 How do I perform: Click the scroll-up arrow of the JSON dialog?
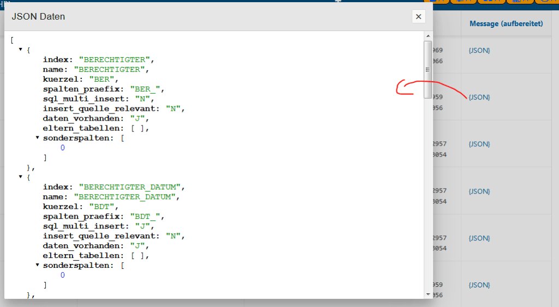(428, 36)
